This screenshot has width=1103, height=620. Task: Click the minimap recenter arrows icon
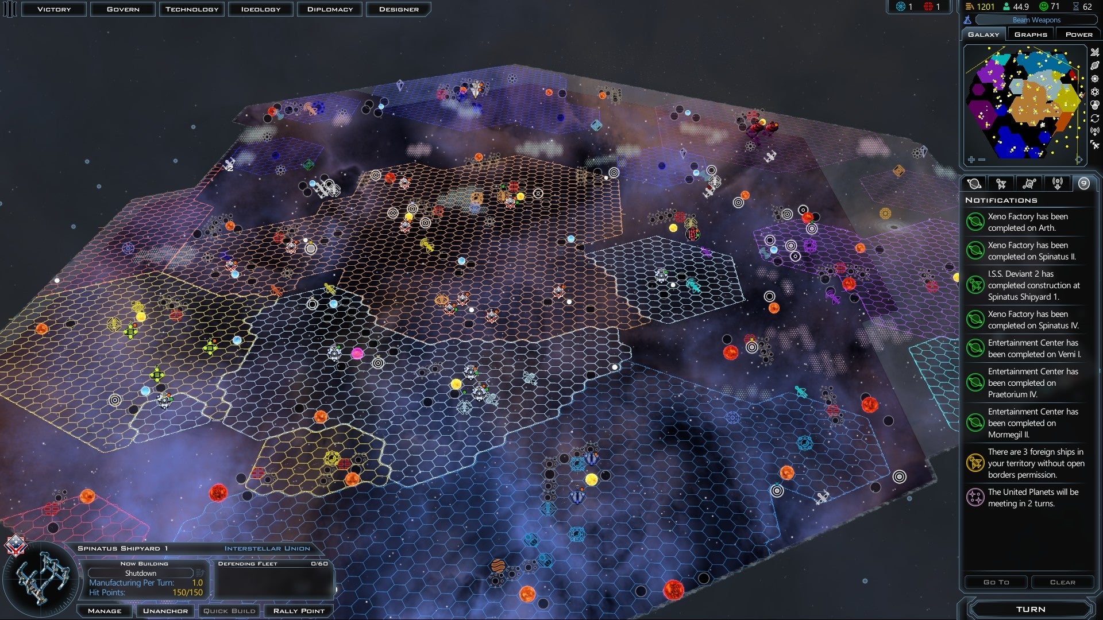pyautogui.click(x=1079, y=160)
